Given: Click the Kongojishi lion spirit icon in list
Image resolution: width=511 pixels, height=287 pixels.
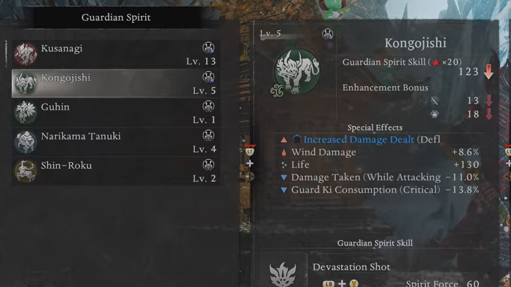Looking at the screenshot, I should (x=26, y=84).
